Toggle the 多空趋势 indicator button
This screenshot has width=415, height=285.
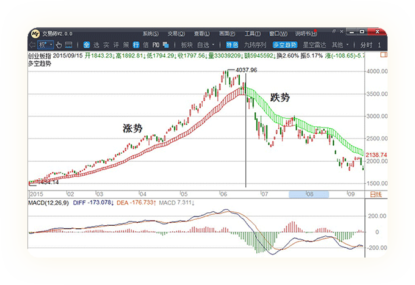click(284, 45)
